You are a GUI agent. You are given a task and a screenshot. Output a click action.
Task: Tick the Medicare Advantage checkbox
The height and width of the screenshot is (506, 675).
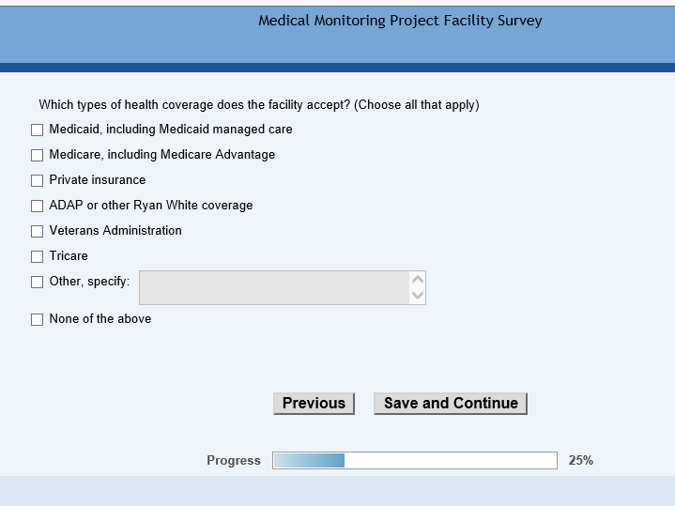pyautogui.click(x=38, y=156)
